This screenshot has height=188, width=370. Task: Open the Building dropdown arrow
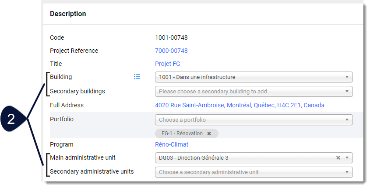(347, 77)
